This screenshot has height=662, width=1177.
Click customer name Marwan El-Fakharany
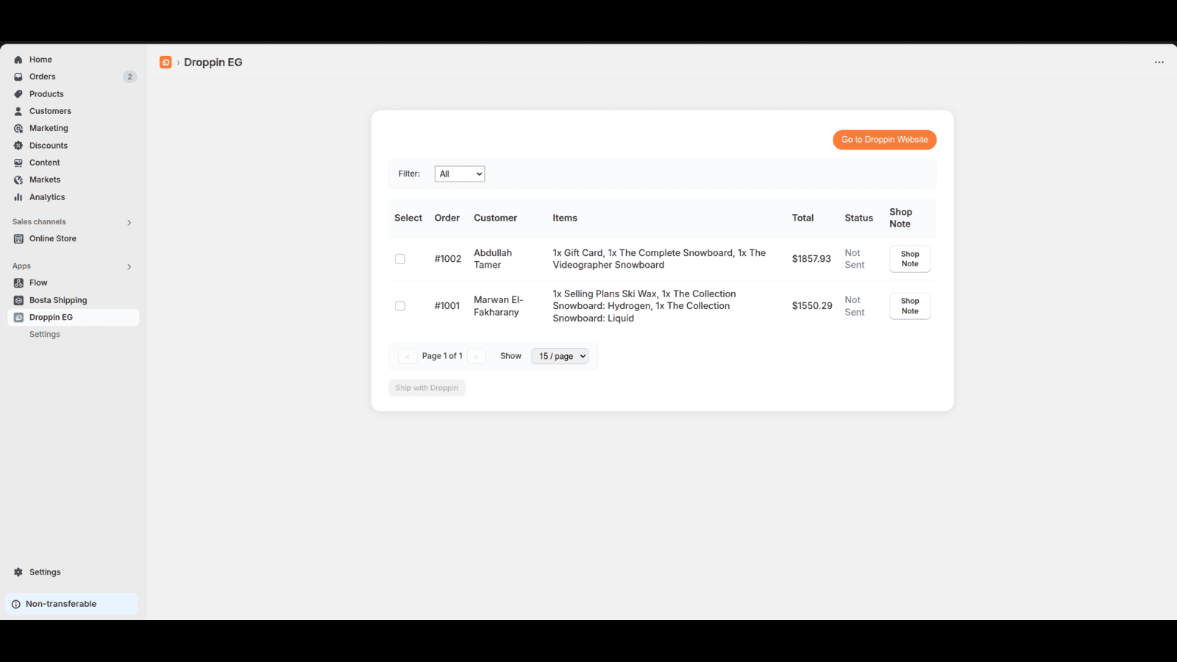click(x=499, y=306)
